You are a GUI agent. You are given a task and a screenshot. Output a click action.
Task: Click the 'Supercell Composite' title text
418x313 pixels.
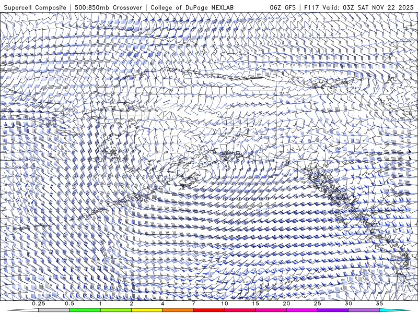point(35,7)
